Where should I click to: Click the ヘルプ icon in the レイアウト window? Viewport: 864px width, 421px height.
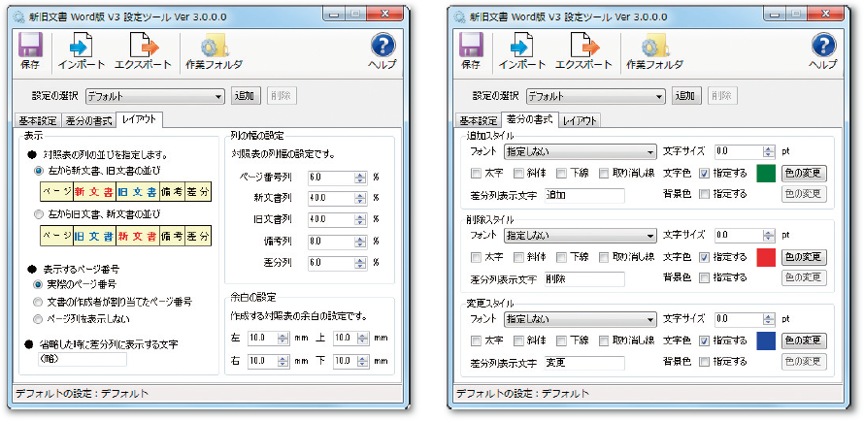pos(383,46)
